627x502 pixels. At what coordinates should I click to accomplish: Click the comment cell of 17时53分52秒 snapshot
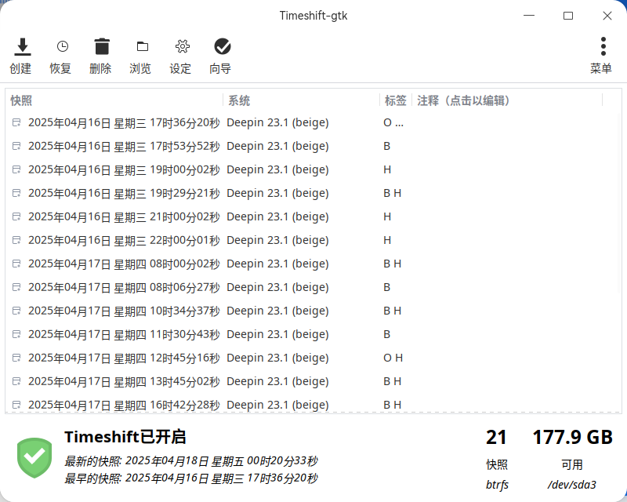click(507, 146)
